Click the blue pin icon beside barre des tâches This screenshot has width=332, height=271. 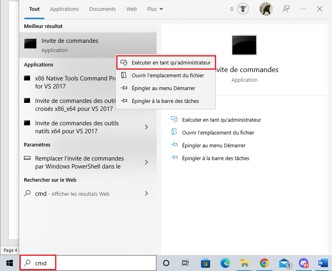coord(174,157)
